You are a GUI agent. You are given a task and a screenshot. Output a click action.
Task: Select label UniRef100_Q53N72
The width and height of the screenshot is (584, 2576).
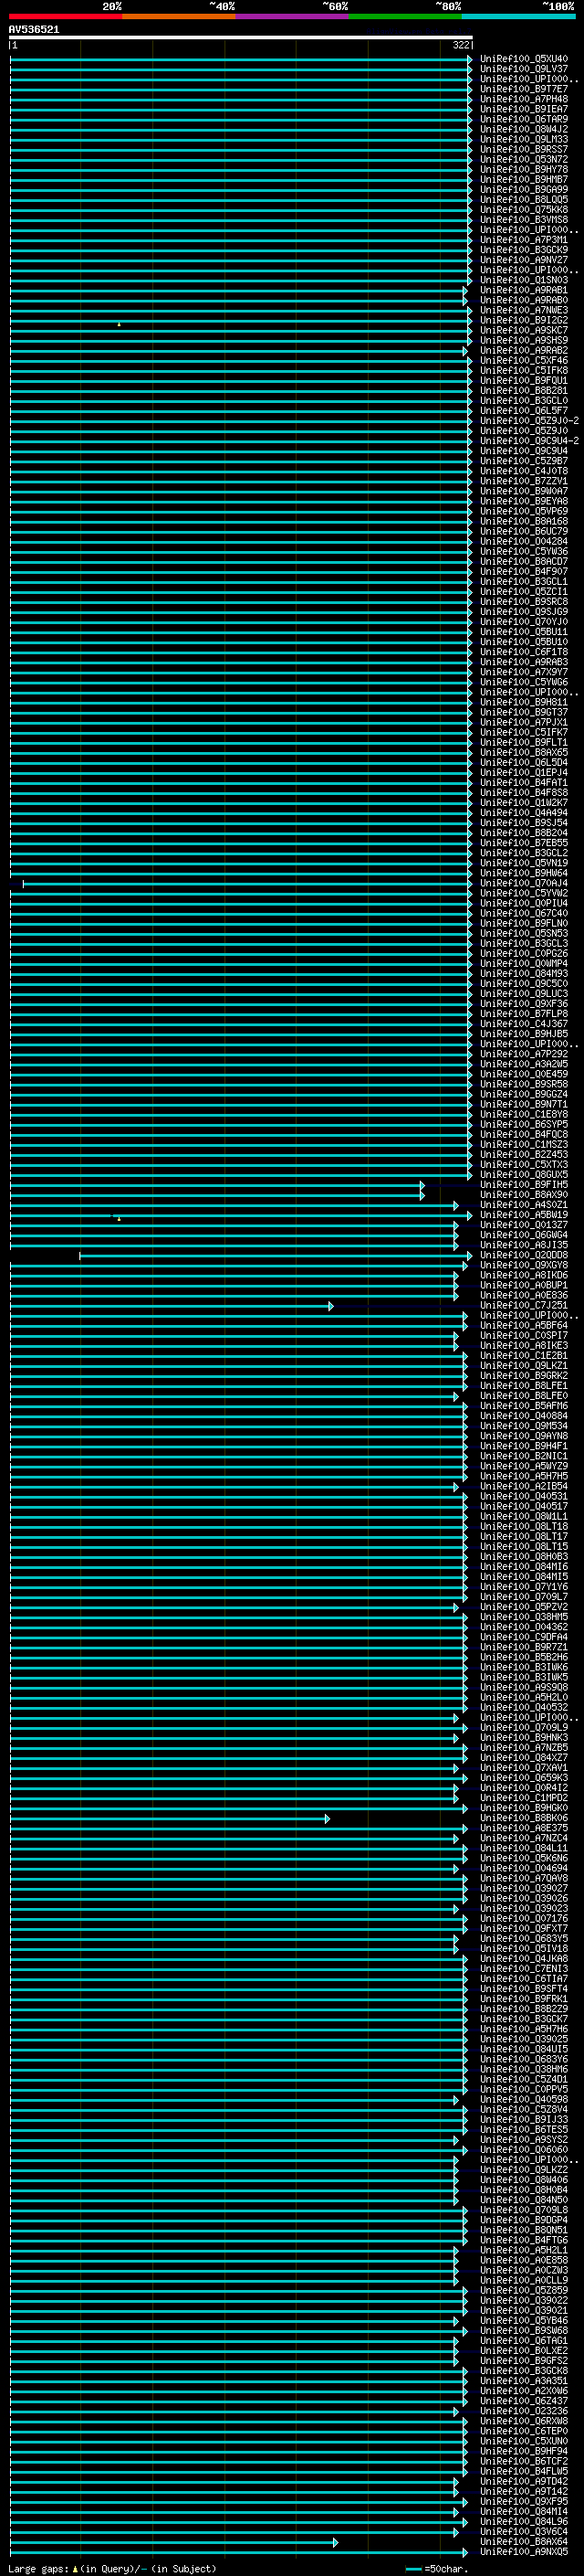click(x=524, y=159)
